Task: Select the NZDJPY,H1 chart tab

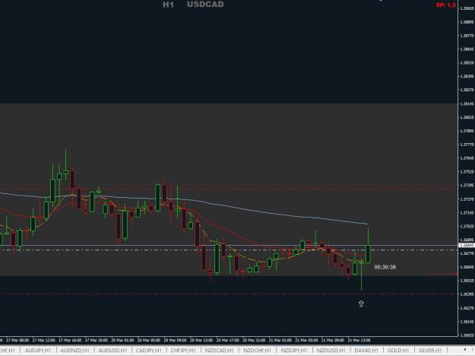Action: (x=294, y=350)
